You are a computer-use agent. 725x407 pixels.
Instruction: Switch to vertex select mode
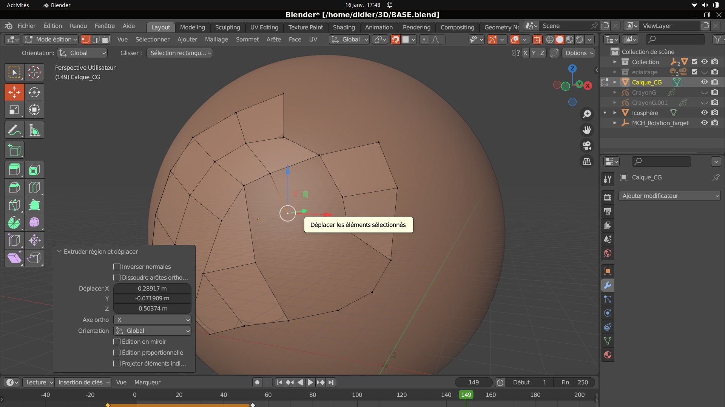click(86, 39)
